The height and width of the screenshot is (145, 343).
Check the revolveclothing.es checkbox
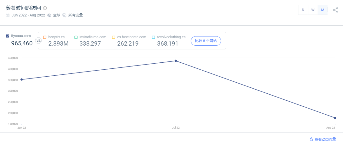point(153,37)
